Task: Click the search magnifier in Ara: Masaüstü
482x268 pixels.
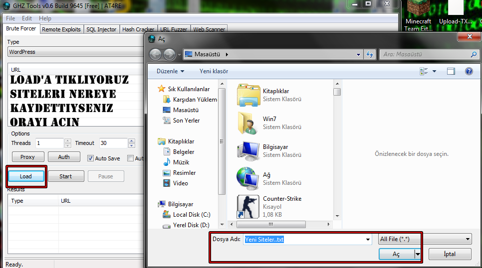Action: coord(474,54)
